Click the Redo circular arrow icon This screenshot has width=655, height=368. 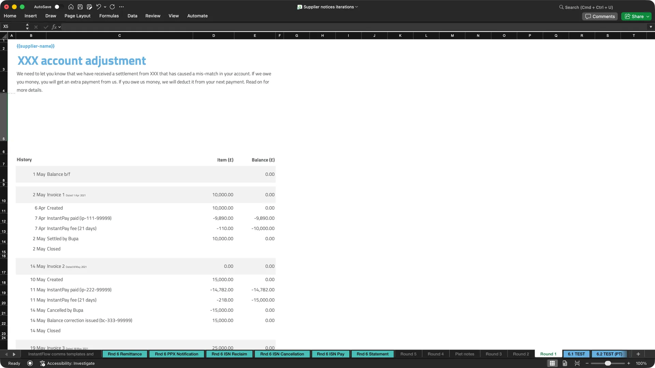[x=112, y=7]
